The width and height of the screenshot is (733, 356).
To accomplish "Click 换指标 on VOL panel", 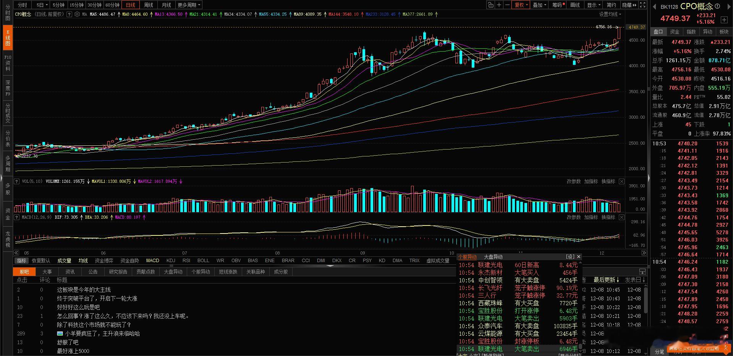I will [x=608, y=181].
